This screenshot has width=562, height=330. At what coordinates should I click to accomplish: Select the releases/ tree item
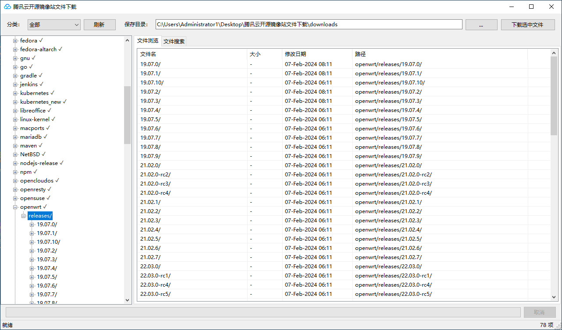40,216
